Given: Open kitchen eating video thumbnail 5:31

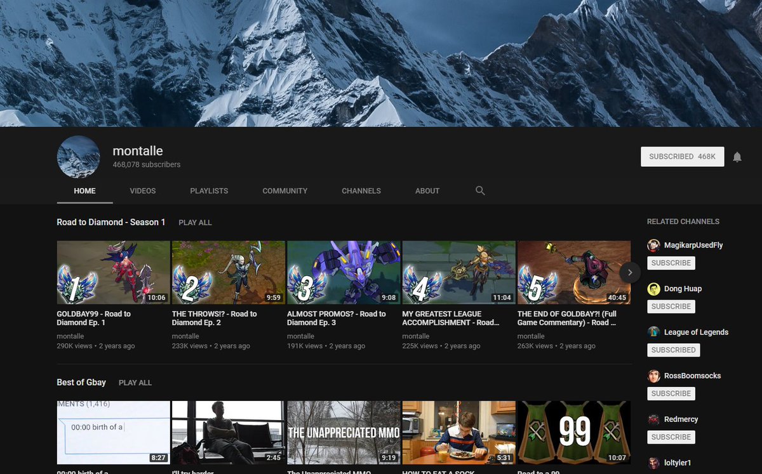Looking at the screenshot, I should click(x=459, y=432).
